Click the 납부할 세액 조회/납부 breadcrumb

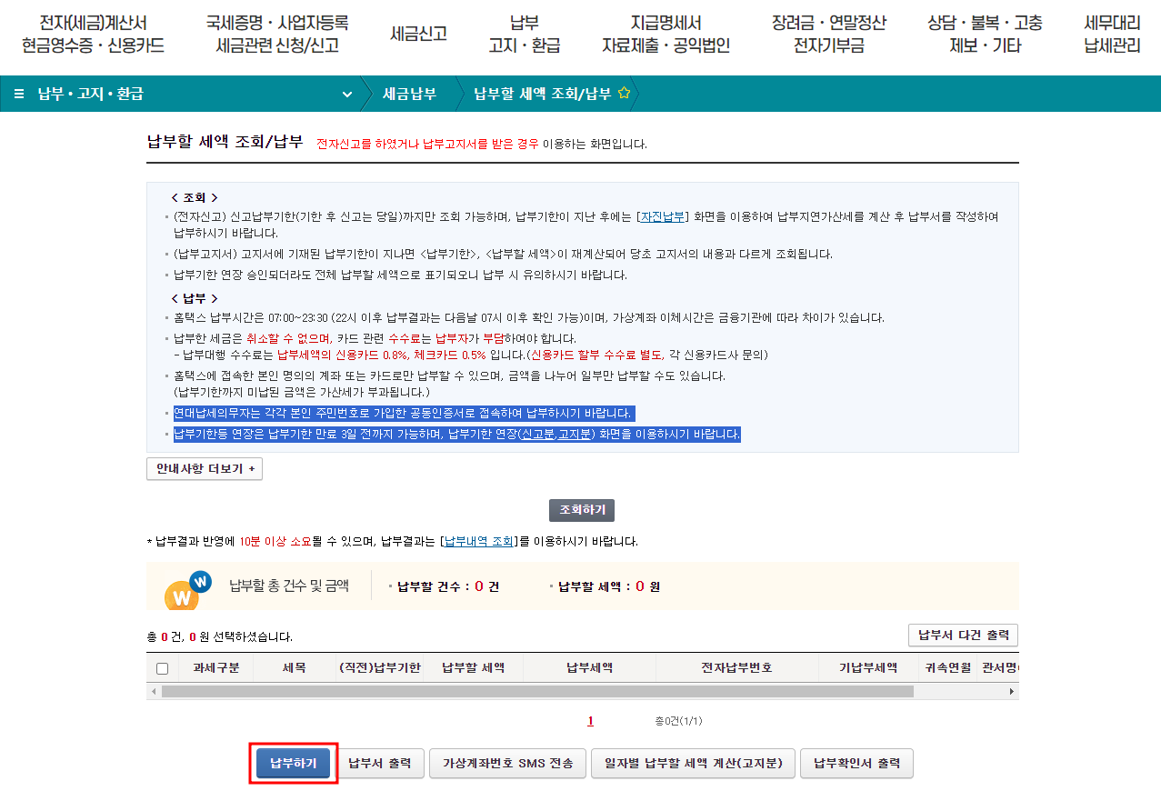click(542, 94)
